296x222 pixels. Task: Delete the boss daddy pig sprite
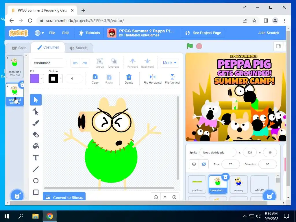coord(225,177)
